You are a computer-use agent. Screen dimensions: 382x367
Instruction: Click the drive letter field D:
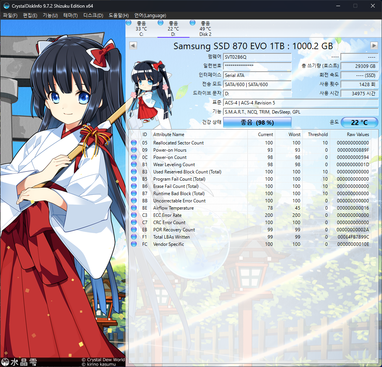tap(257, 93)
